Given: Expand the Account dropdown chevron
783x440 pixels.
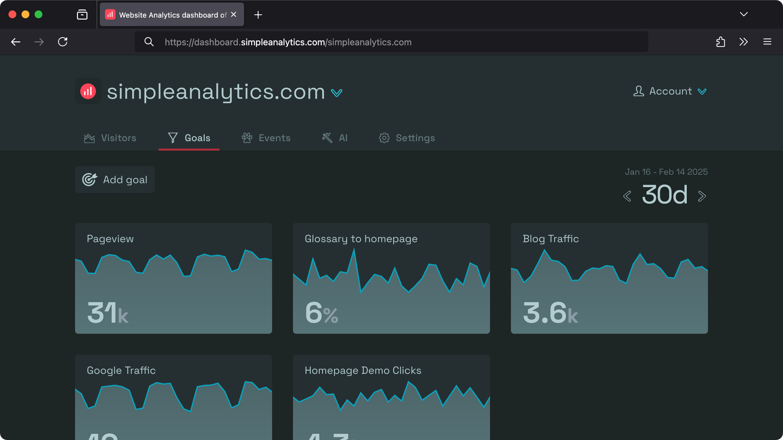Looking at the screenshot, I should pyautogui.click(x=702, y=92).
